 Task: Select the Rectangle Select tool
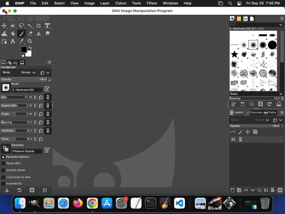[x=13, y=26]
